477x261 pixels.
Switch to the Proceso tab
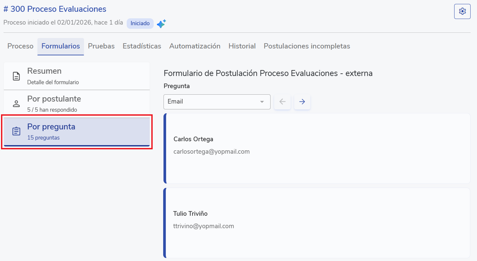pyautogui.click(x=20, y=46)
